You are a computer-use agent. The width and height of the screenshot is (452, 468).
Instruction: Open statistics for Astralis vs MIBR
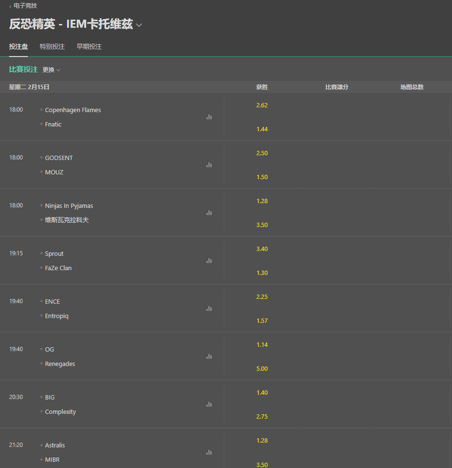click(x=209, y=452)
